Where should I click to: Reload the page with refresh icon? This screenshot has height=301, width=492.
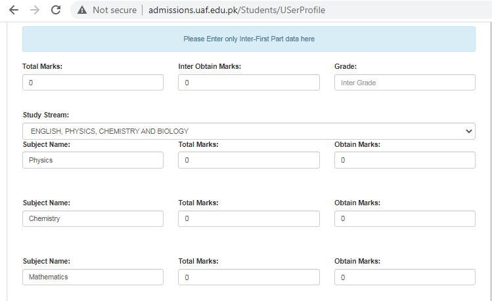pos(56,10)
